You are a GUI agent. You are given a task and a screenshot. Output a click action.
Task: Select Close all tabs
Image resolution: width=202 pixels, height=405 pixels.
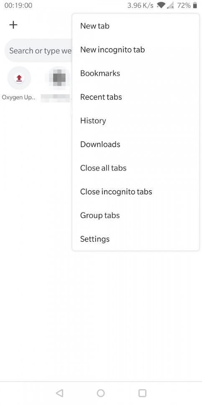(136, 168)
